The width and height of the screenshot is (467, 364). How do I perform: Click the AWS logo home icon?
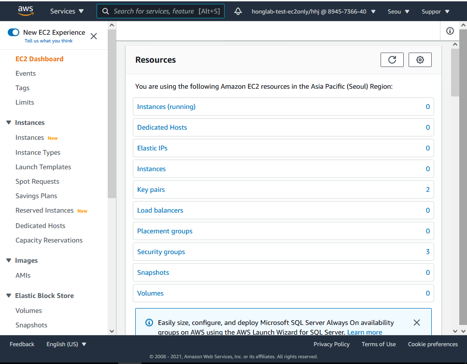click(26, 11)
